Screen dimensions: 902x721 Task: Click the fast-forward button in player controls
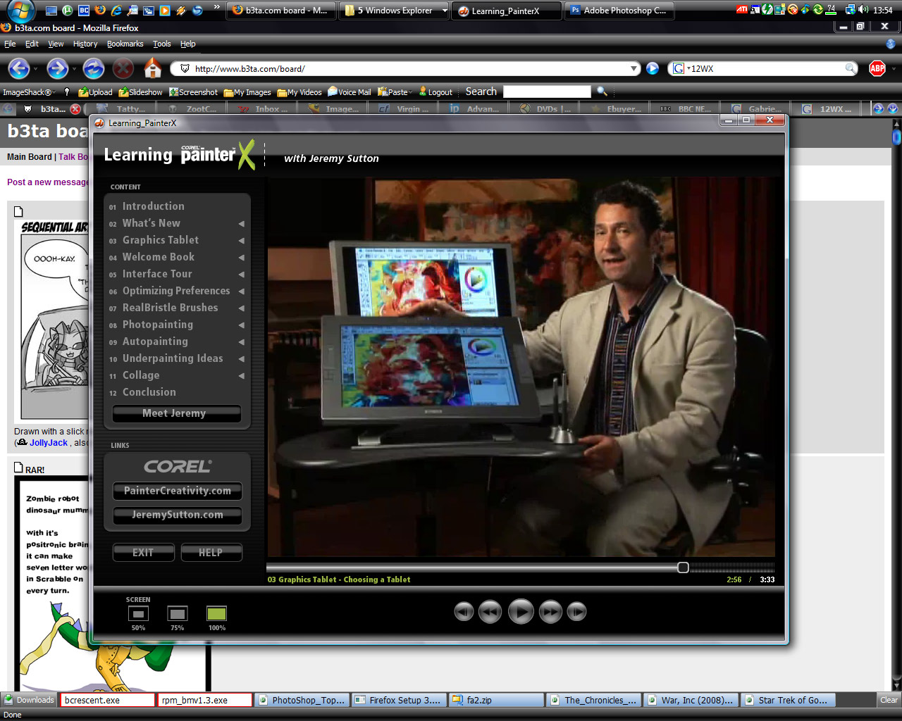pos(551,612)
